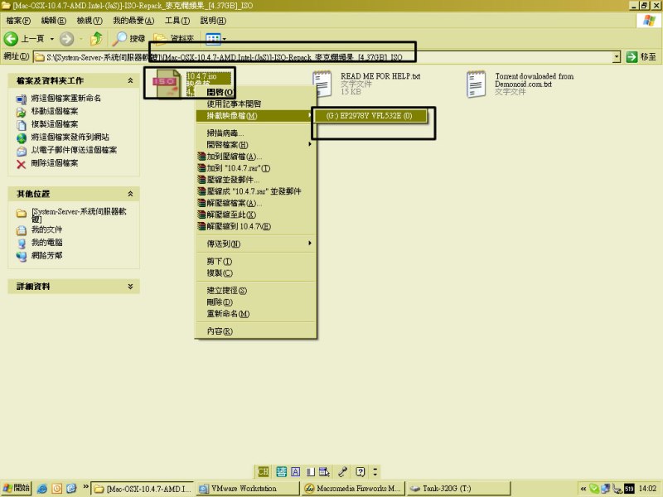Choose 開啟(O) in context menu

click(x=256, y=92)
